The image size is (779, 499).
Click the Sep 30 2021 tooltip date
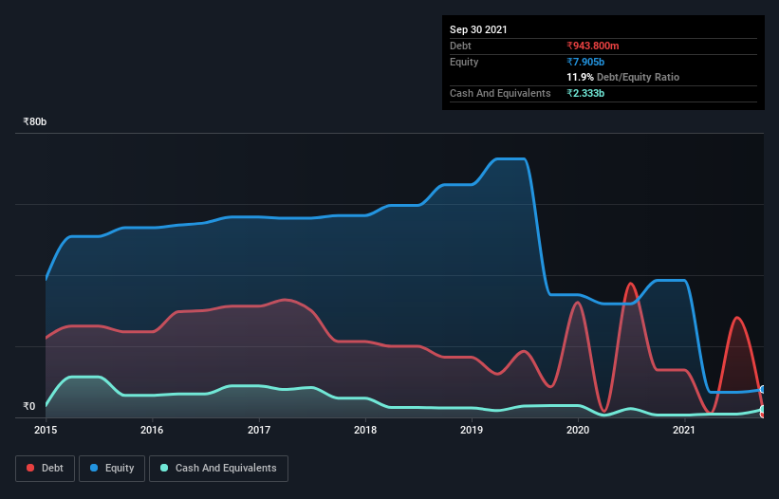(x=478, y=29)
